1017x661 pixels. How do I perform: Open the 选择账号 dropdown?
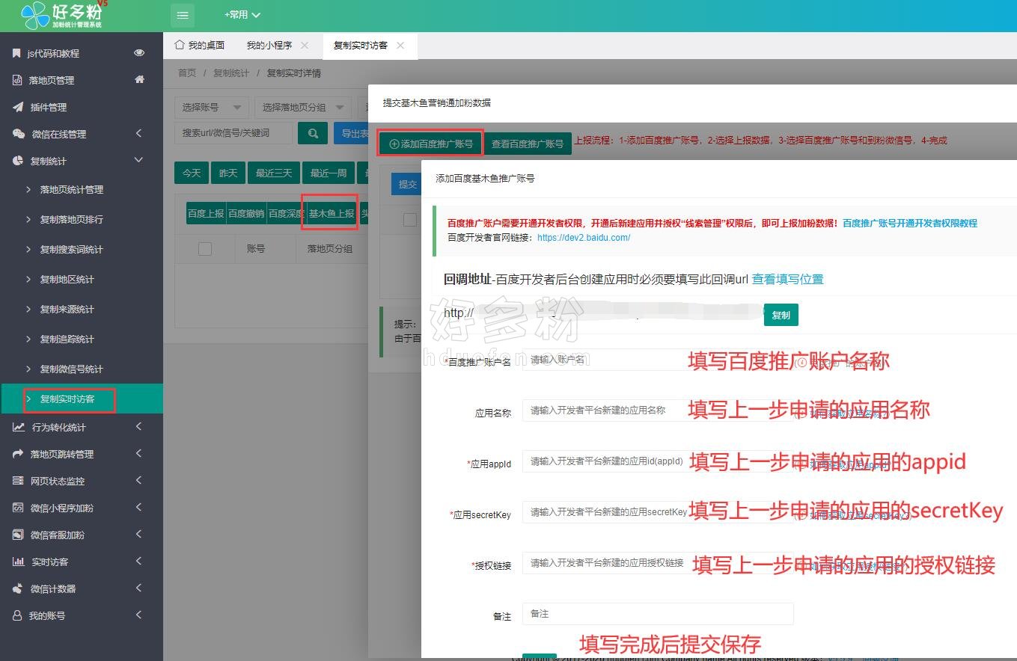coord(212,108)
